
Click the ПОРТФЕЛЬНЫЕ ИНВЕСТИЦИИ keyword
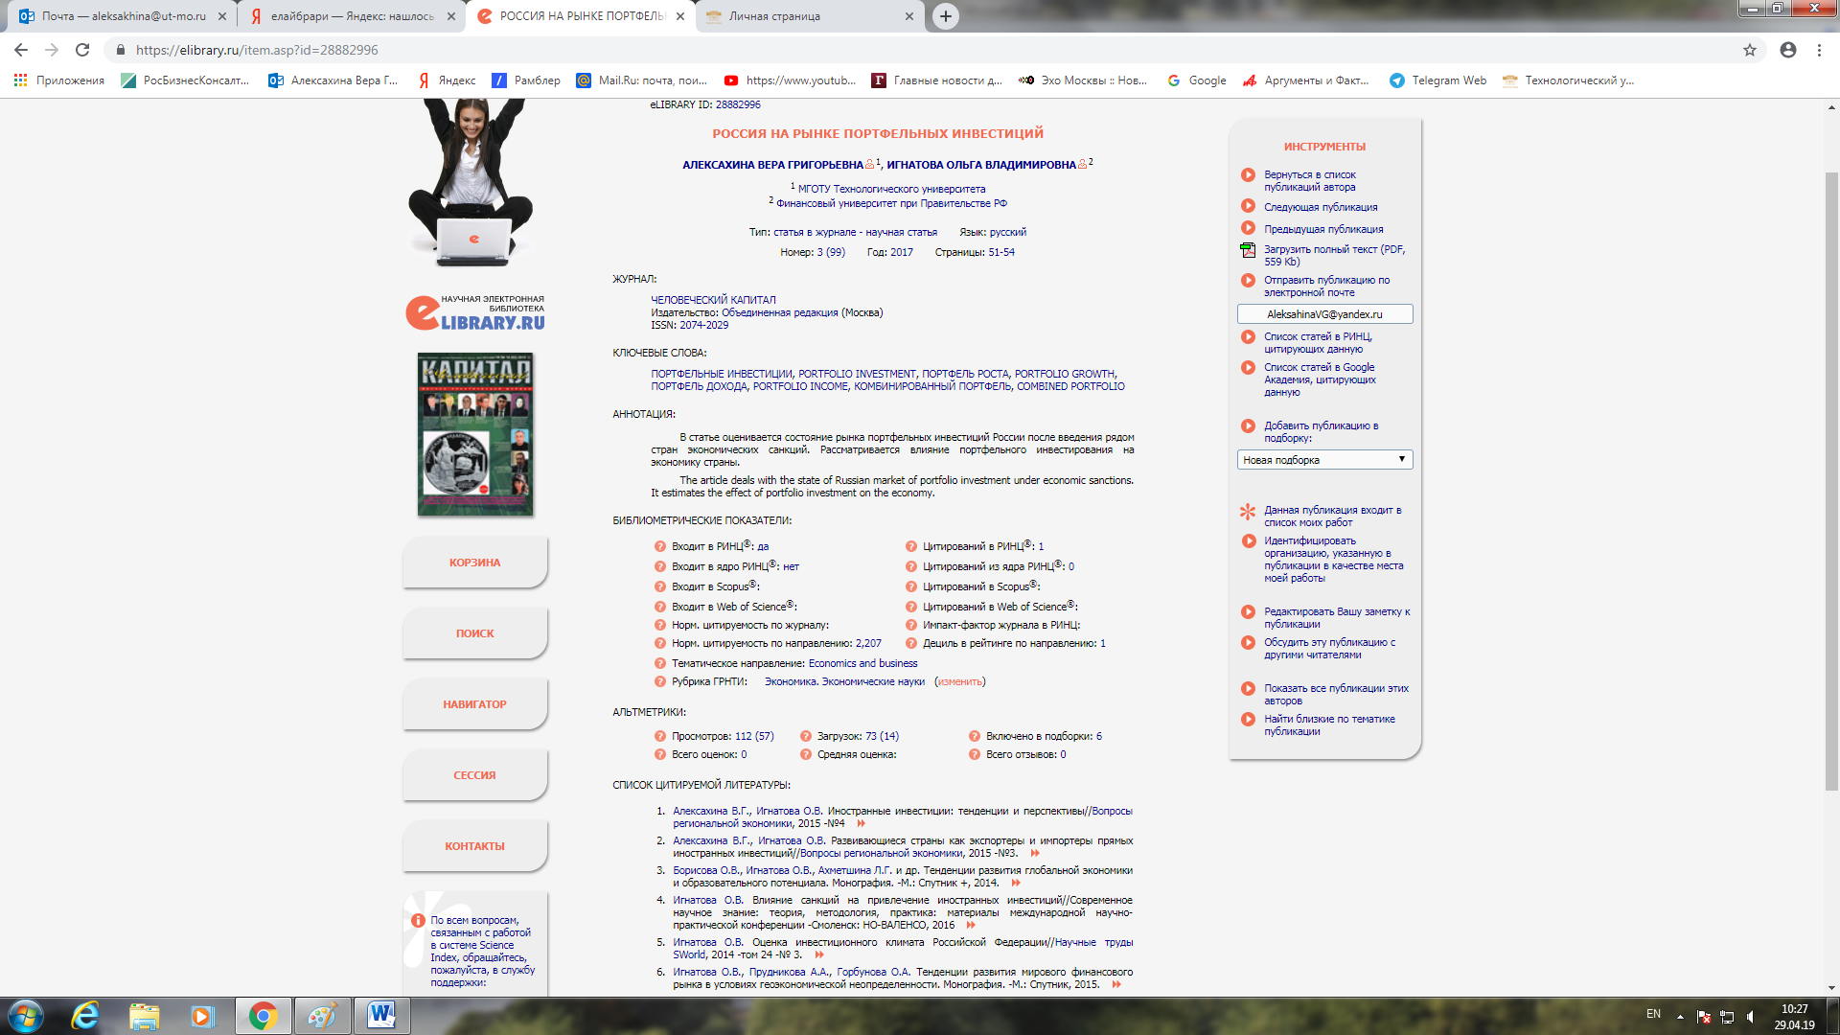tap(722, 374)
